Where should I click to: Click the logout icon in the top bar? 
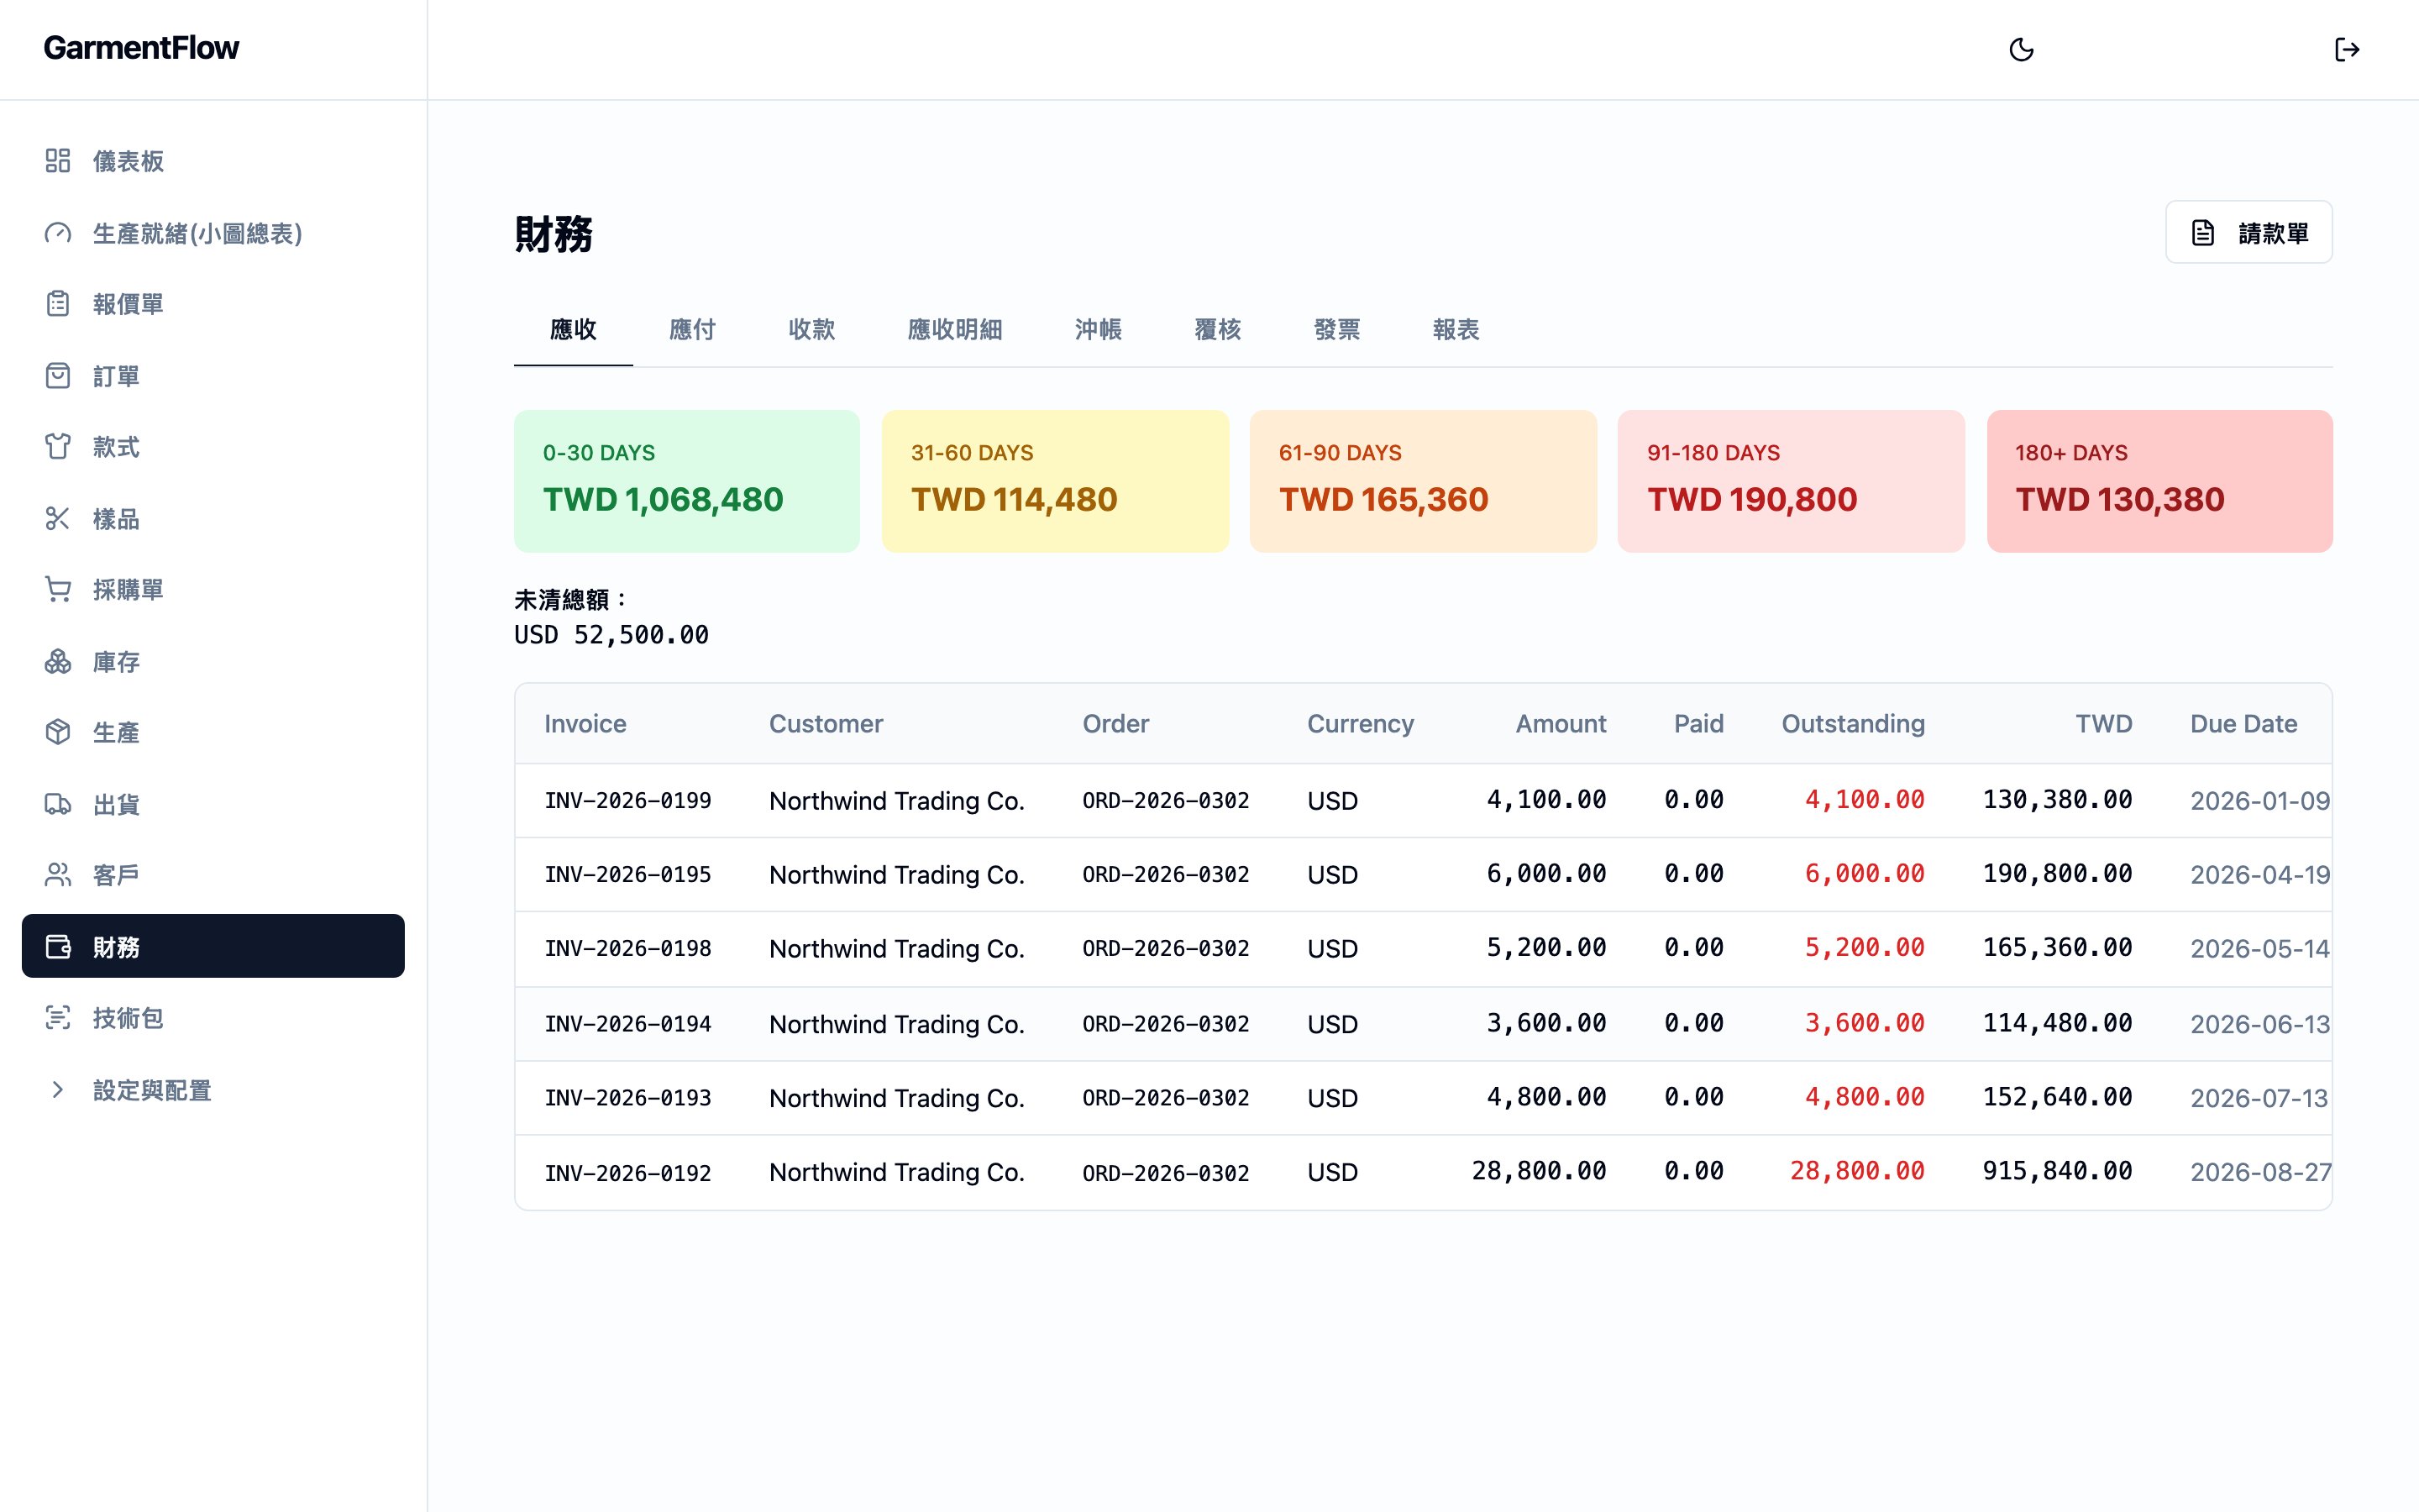pos(2346,50)
